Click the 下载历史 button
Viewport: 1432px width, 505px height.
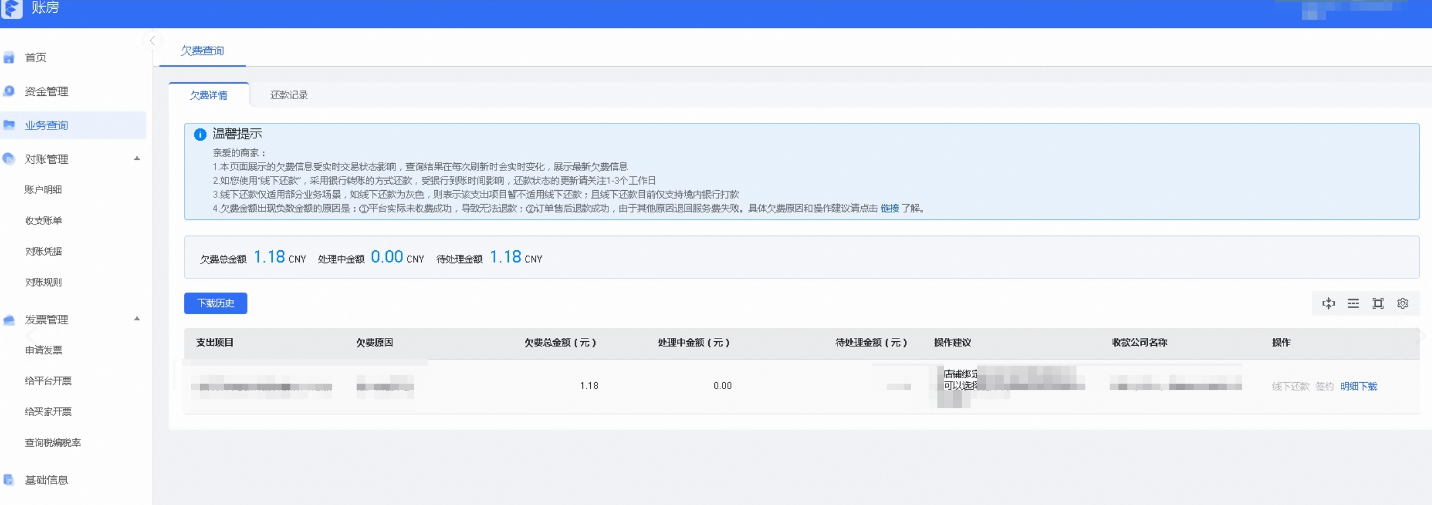tap(216, 304)
